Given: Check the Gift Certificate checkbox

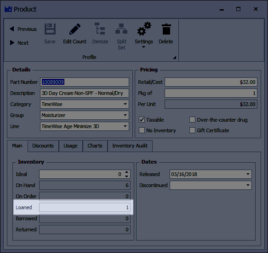Looking at the screenshot, I should (192, 130).
